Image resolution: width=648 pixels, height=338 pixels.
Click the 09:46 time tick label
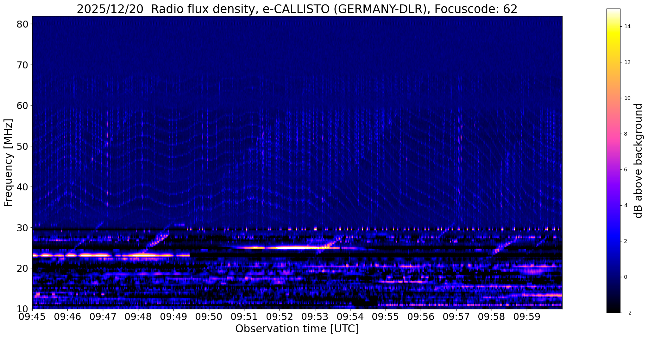pos(67,317)
